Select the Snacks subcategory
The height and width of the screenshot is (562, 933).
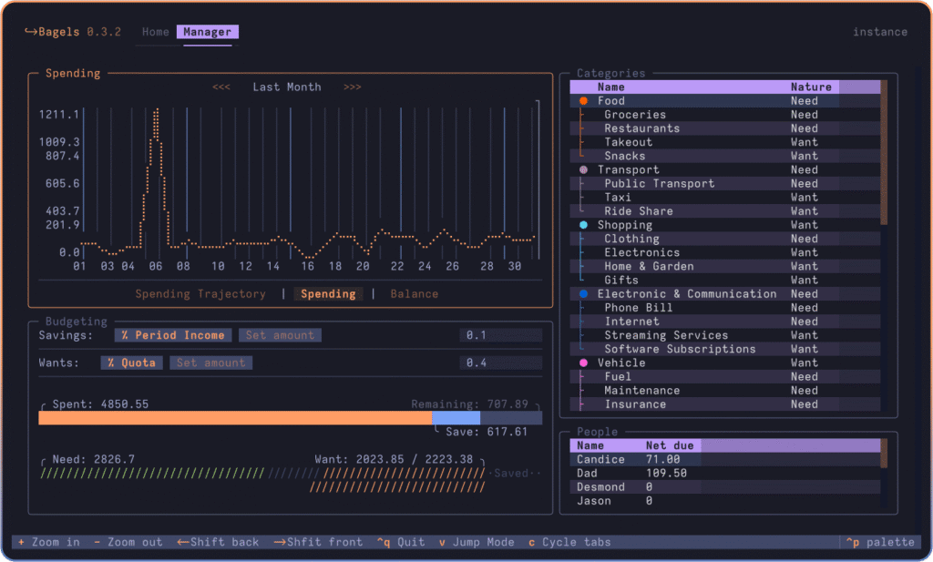tap(724, 156)
